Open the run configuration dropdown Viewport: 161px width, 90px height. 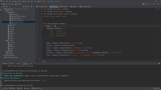[x=146, y=4]
